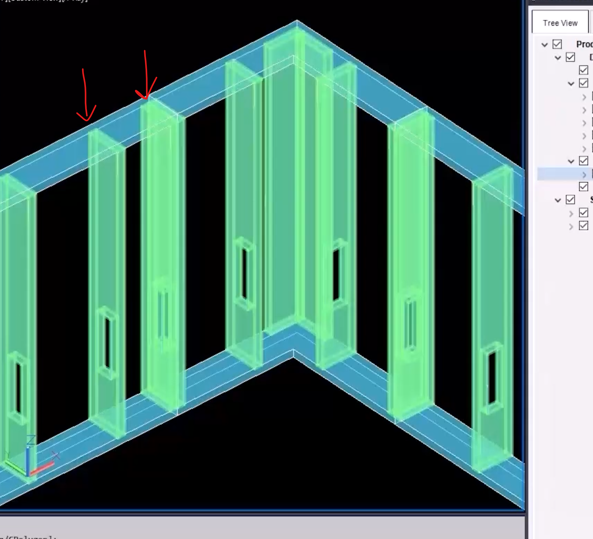The image size is (593, 539).
Task: Switch to the Tree View tab
Action: click(x=560, y=23)
